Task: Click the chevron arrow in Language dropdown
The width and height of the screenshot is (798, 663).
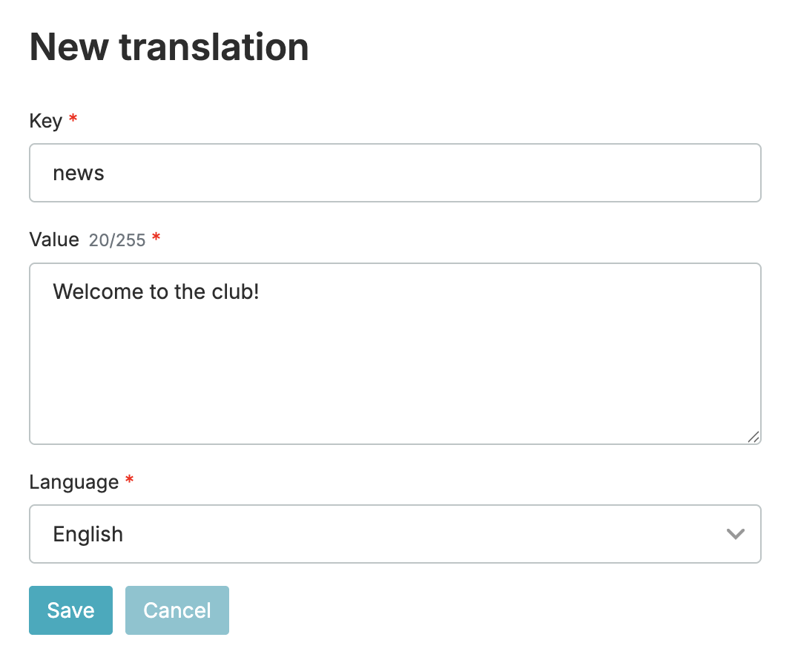Action: (x=735, y=534)
